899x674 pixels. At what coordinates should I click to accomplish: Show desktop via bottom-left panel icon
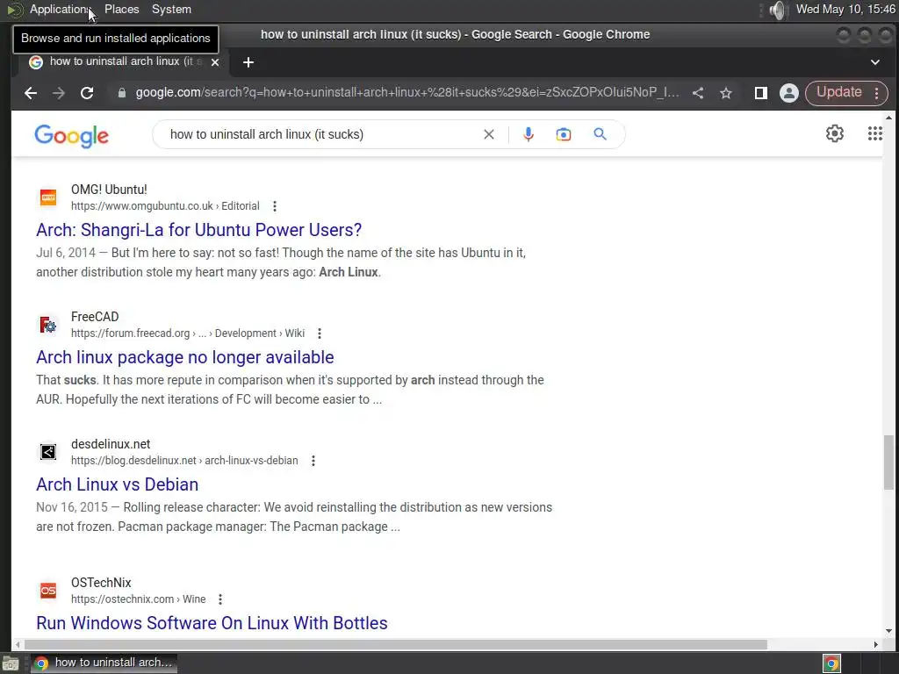[11, 663]
